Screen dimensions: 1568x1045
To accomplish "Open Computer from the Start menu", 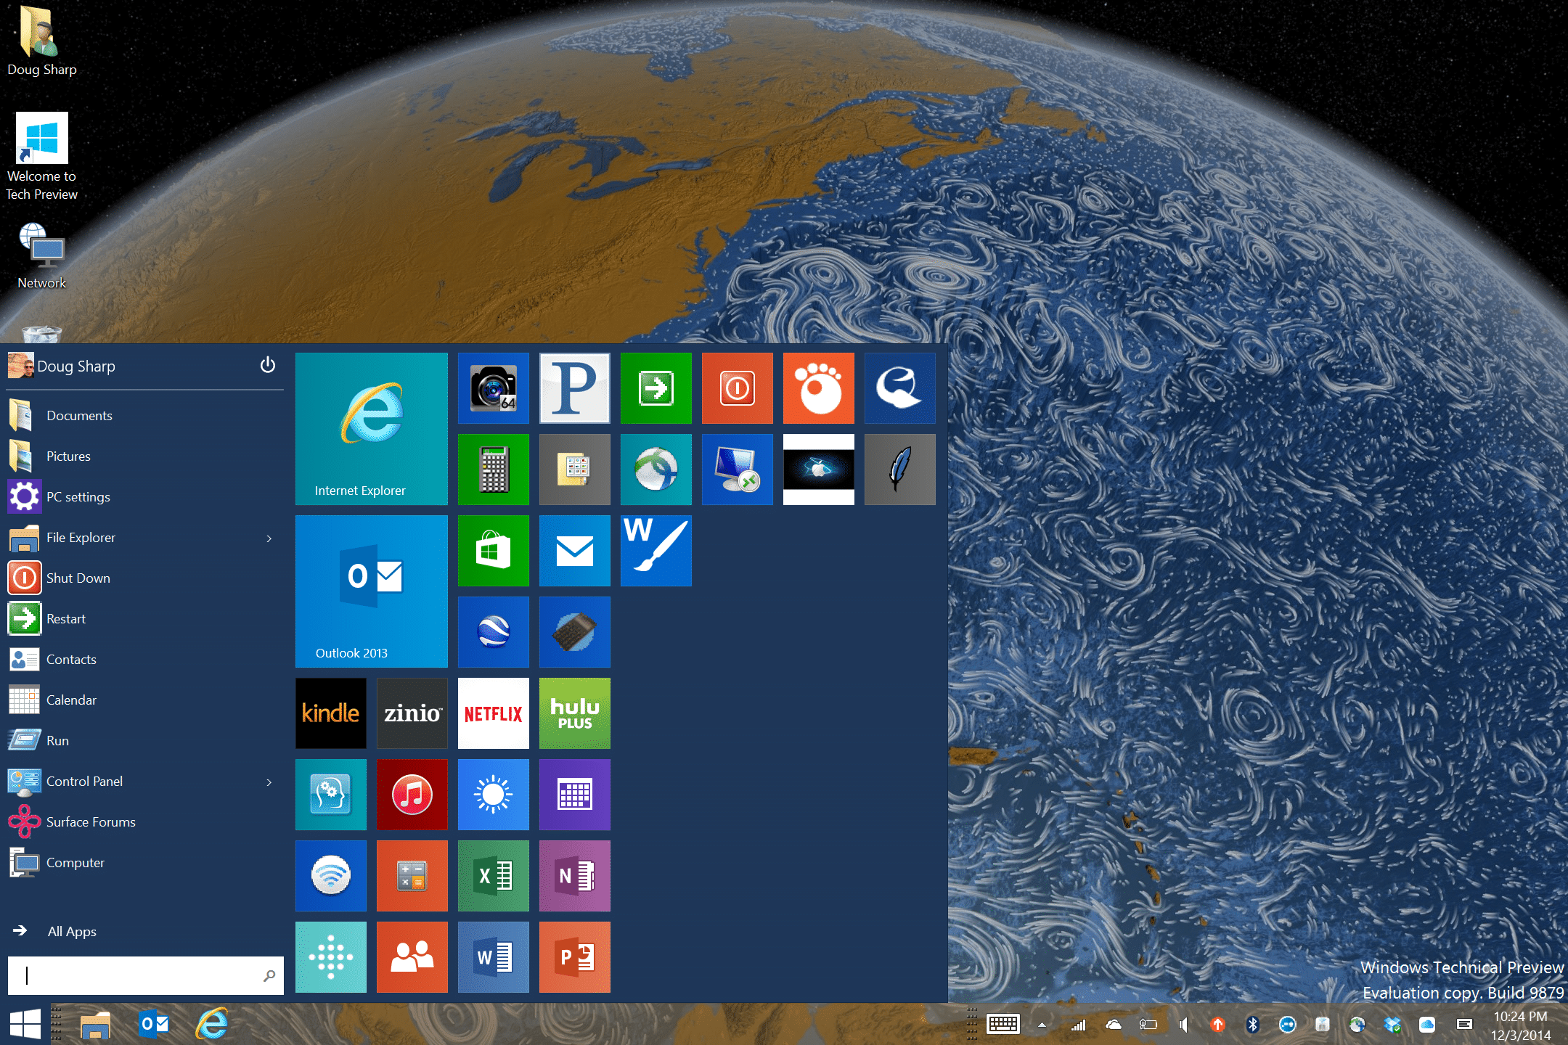I will coord(145,863).
